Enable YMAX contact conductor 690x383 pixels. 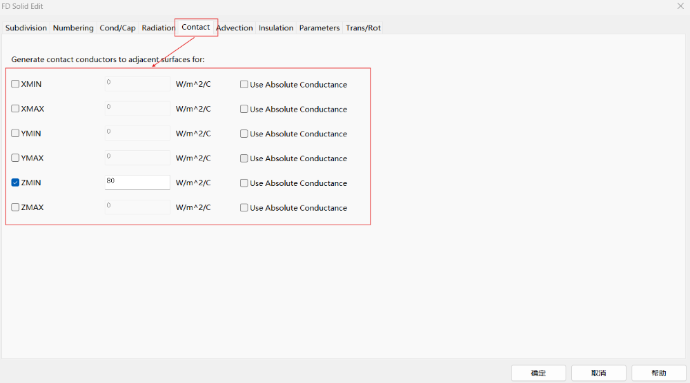pyautogui.click(x=15, y=158)
